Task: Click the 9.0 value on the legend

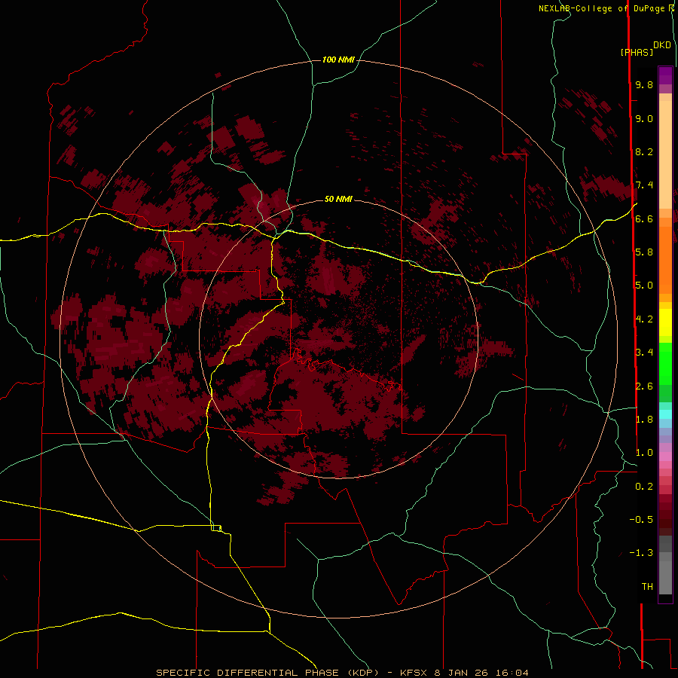Action: pyautogui.click(x=644, y=118)
